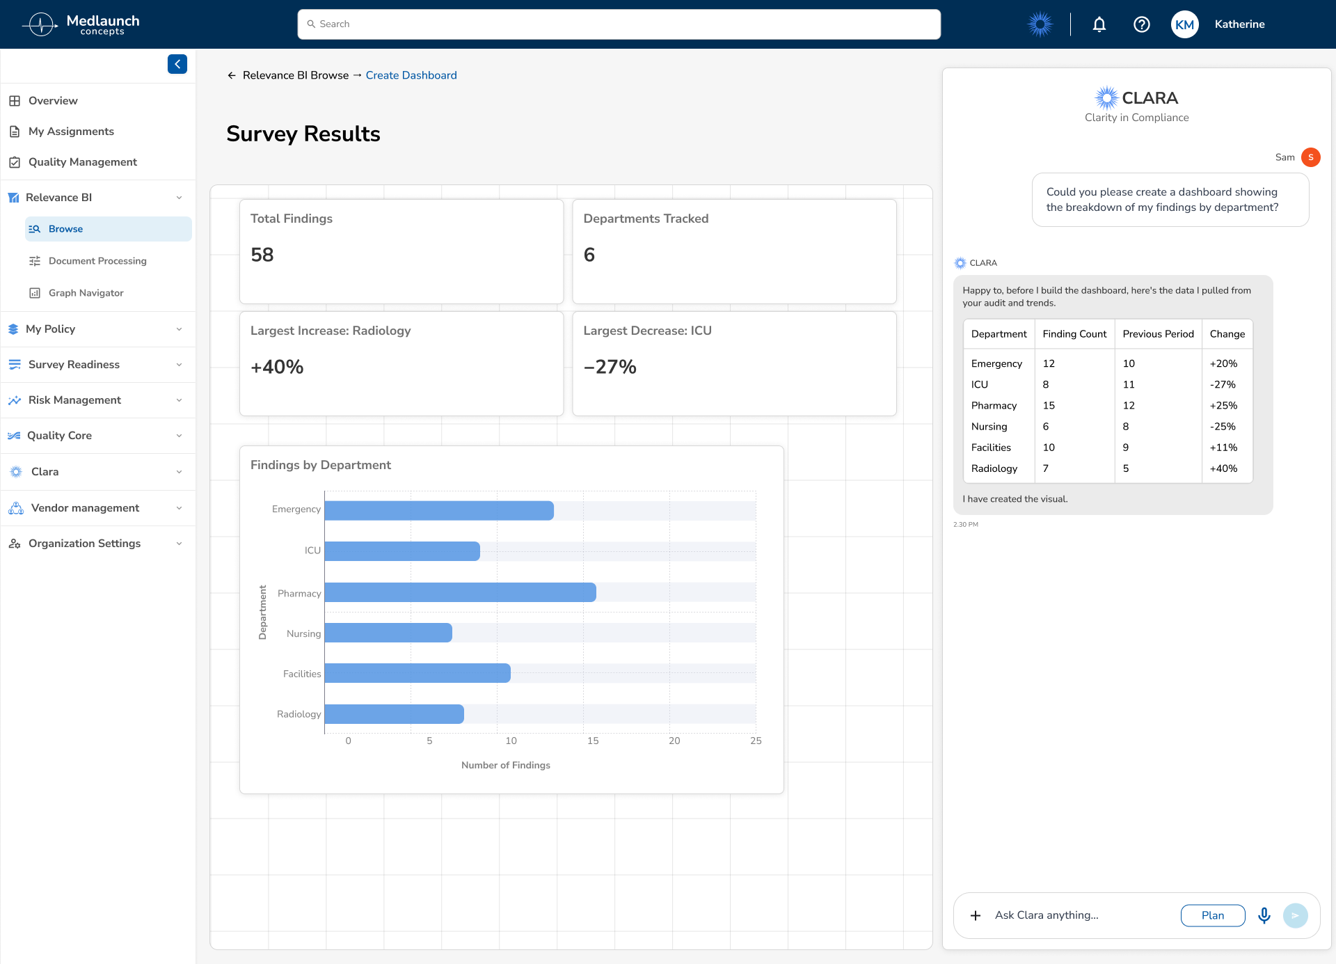
Task: Click the ICU bar in chart
Action: tap(402, 551)
